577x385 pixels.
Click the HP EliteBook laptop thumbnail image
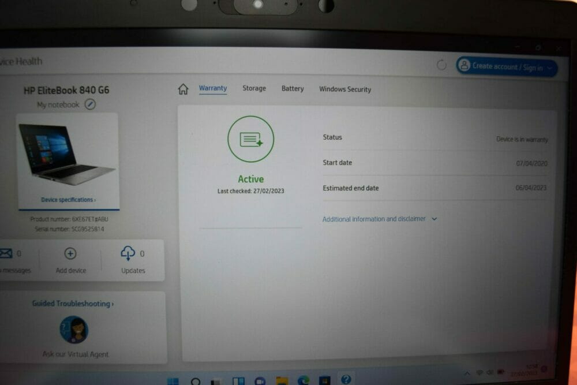point(67,154)
